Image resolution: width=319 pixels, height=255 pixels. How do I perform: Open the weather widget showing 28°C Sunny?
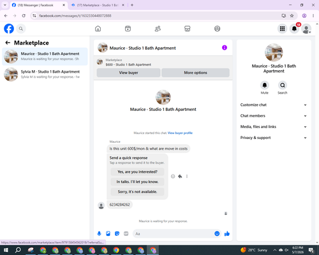254,250
